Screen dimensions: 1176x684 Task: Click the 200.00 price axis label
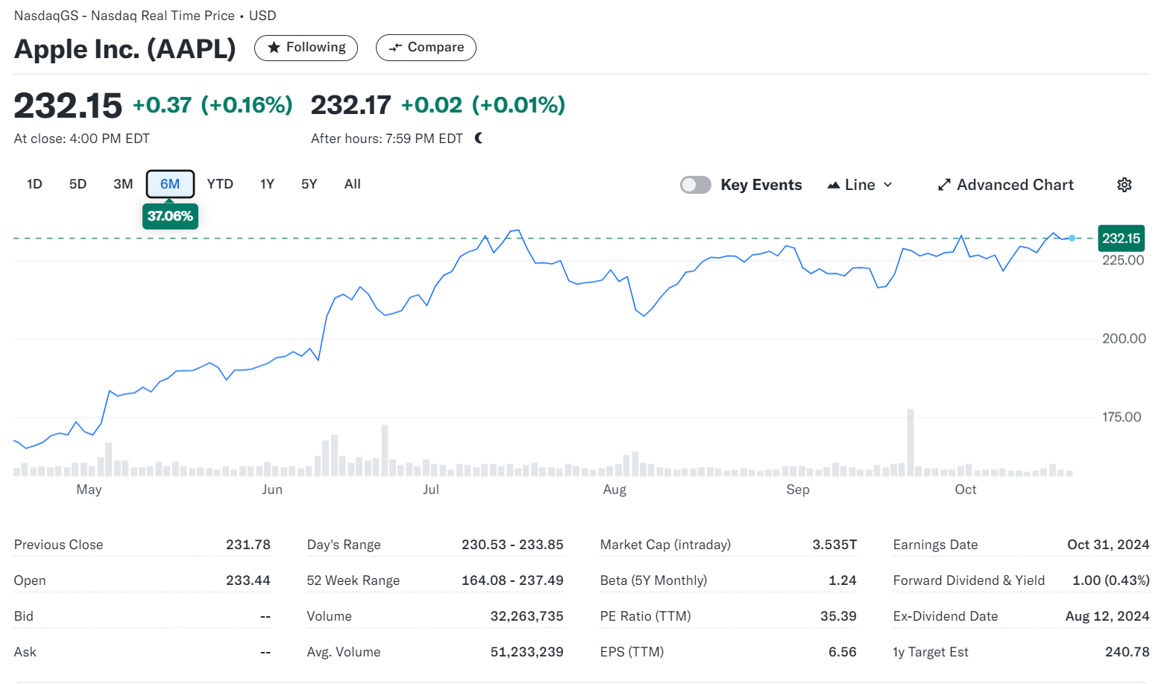pos(1124,338)
